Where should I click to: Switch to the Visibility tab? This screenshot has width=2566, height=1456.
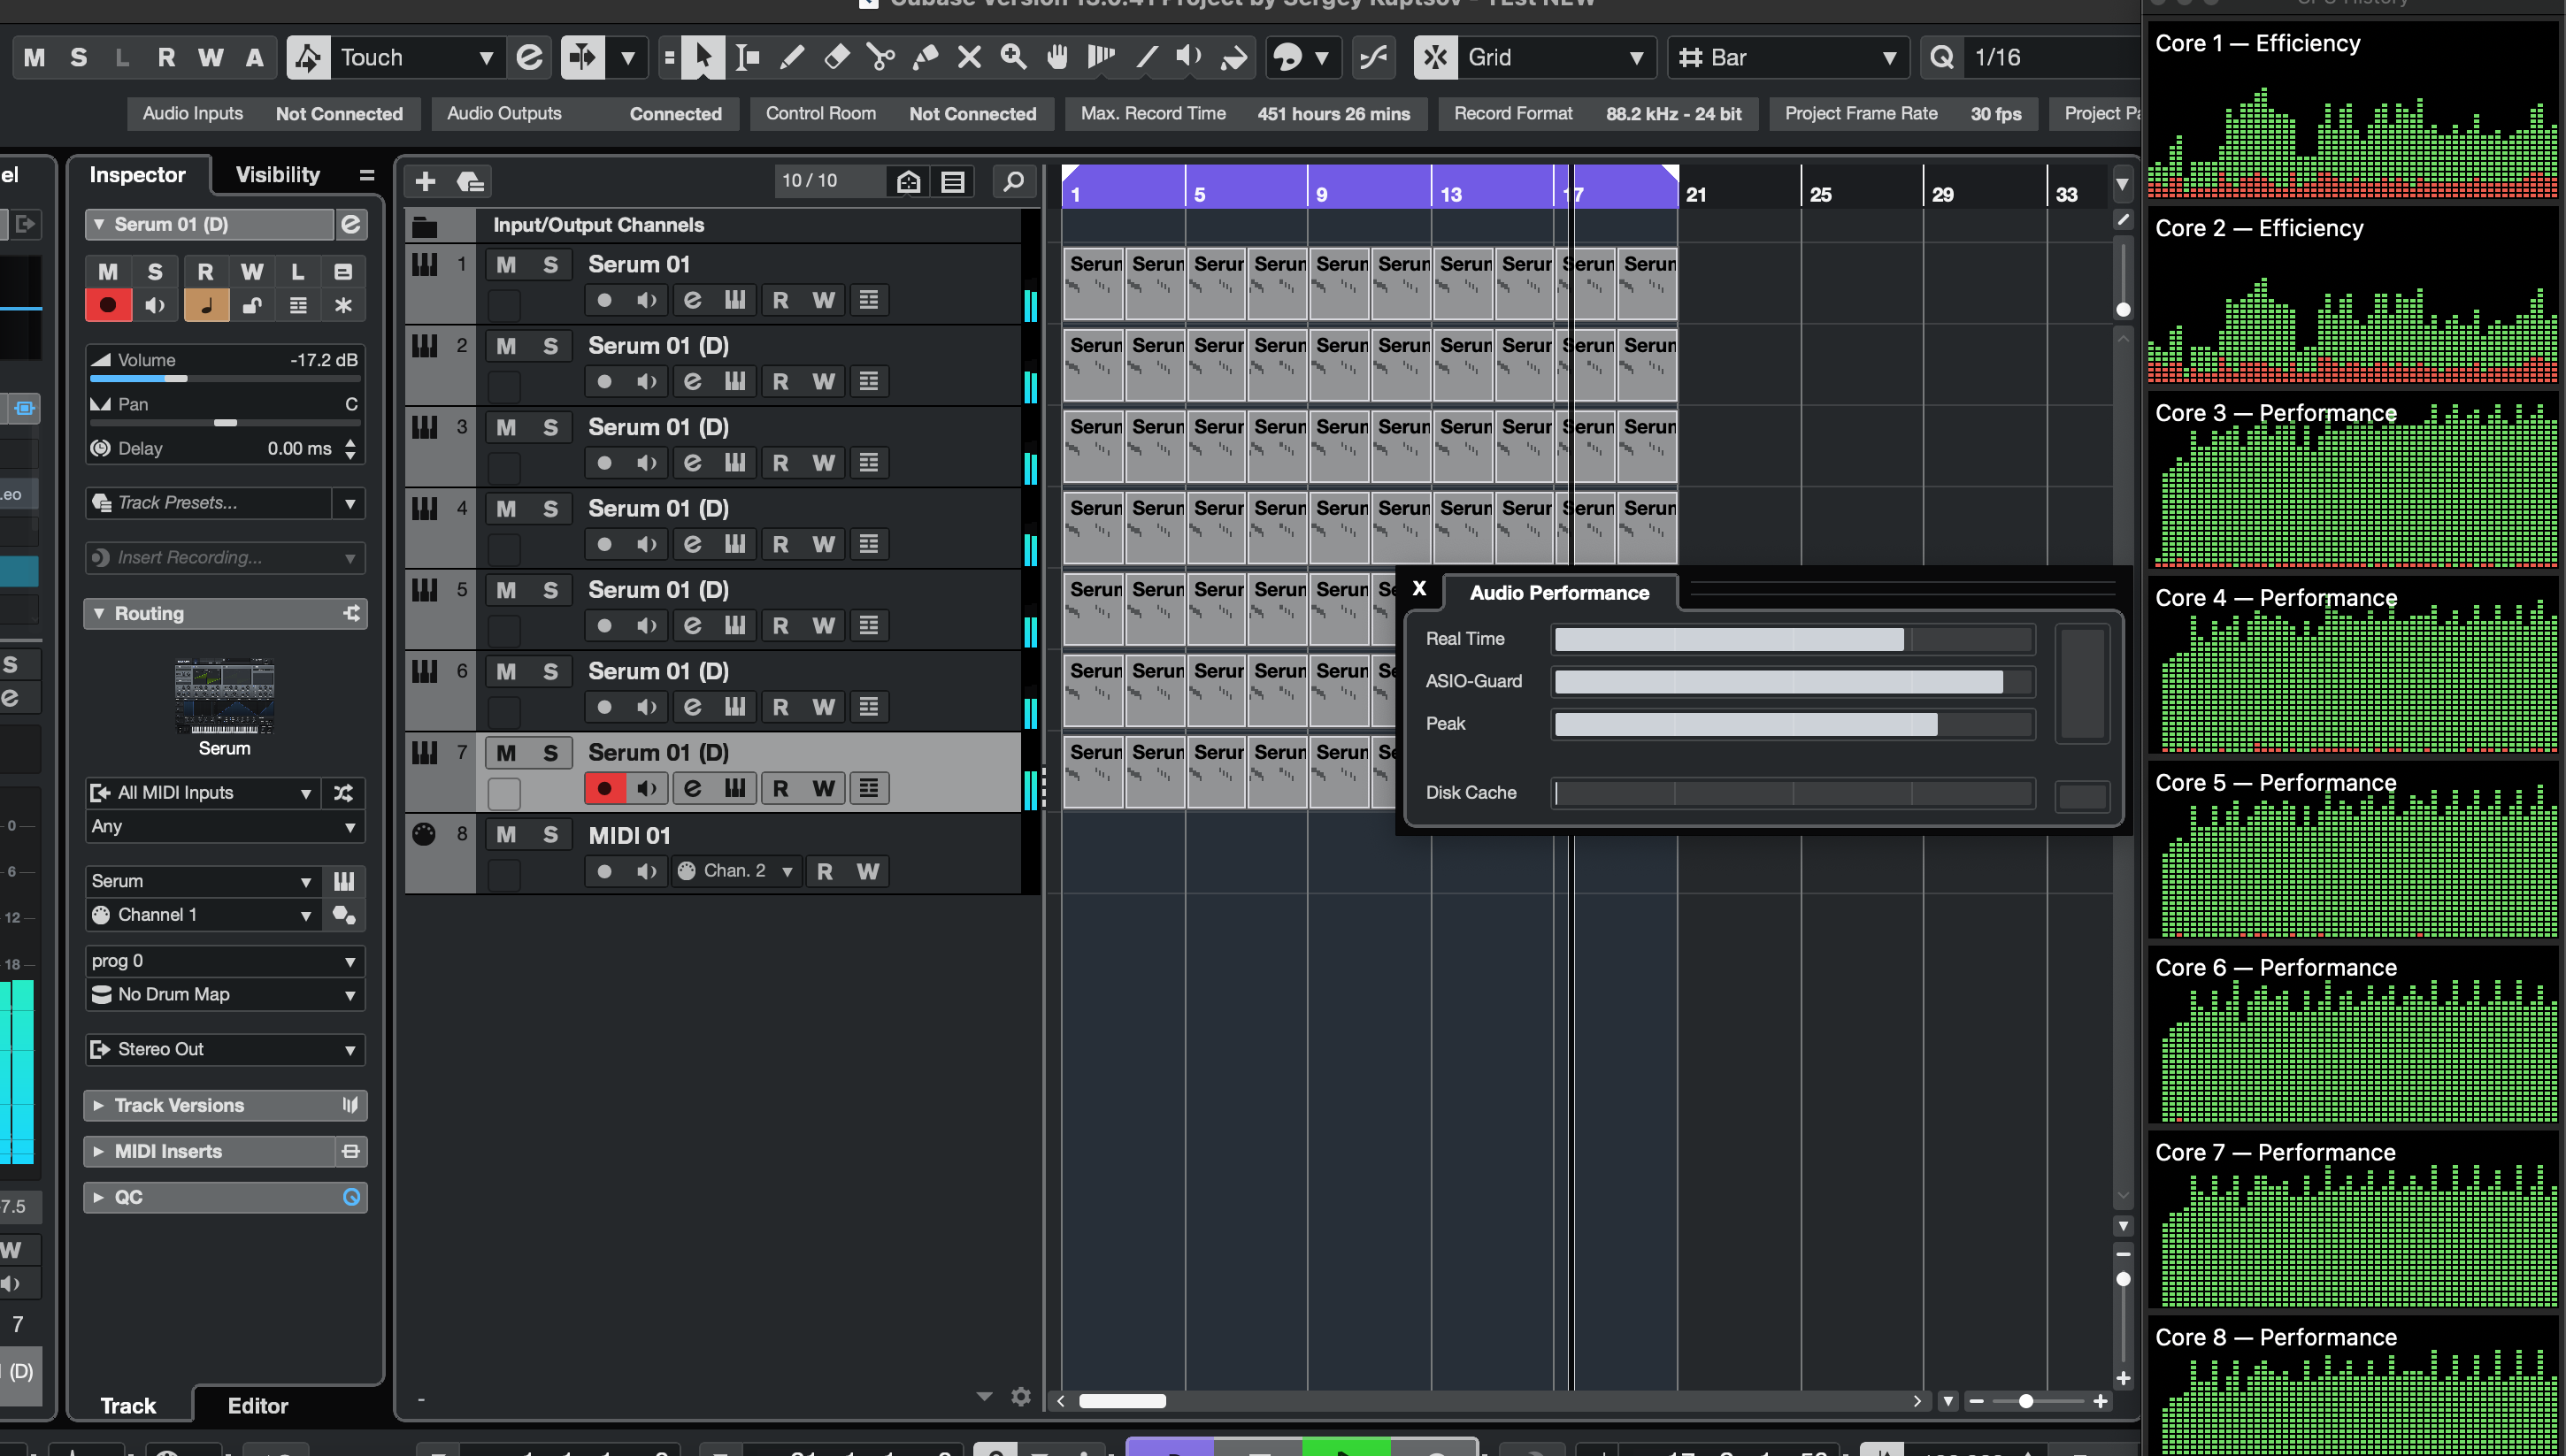coord(277,175)
